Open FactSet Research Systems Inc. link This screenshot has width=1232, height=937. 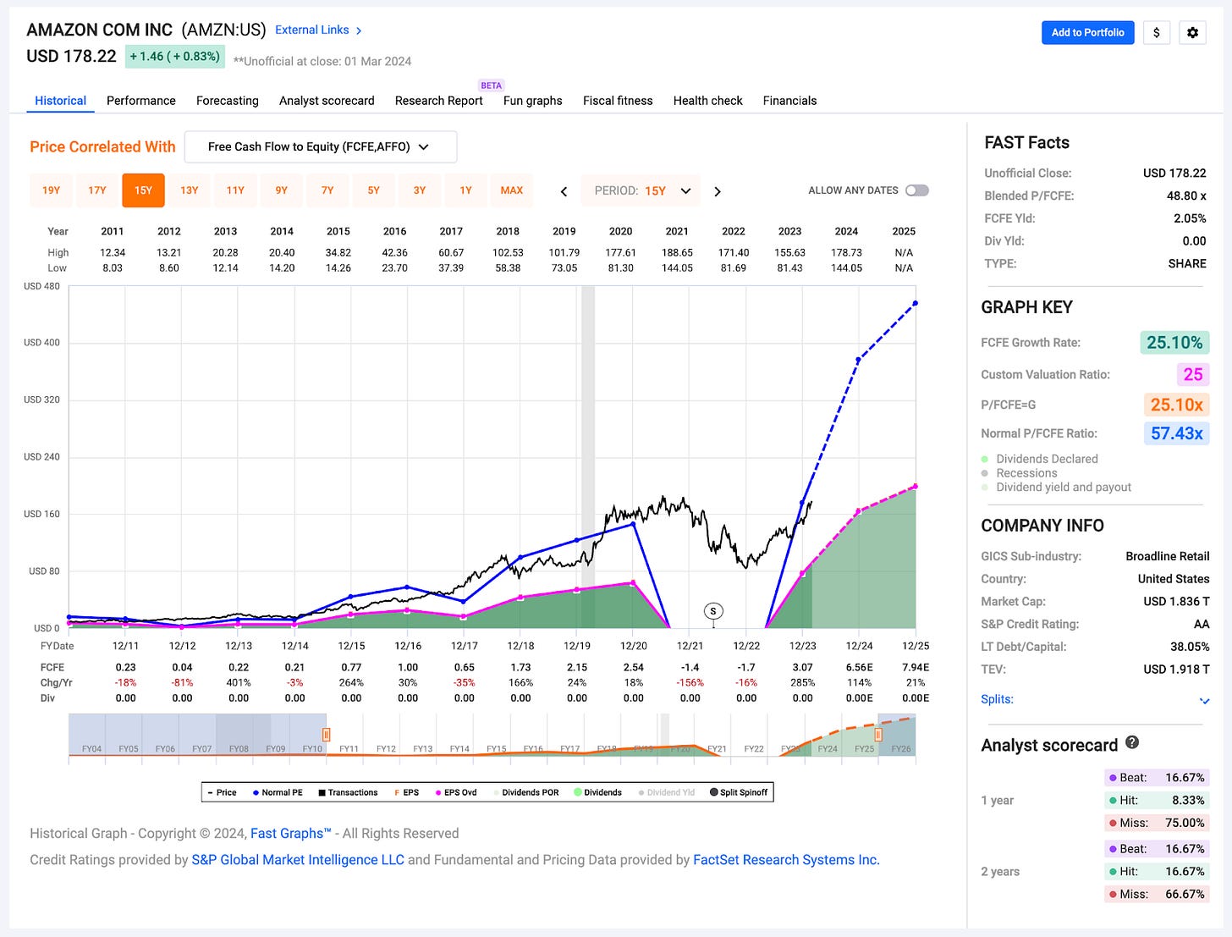[786, 860]
